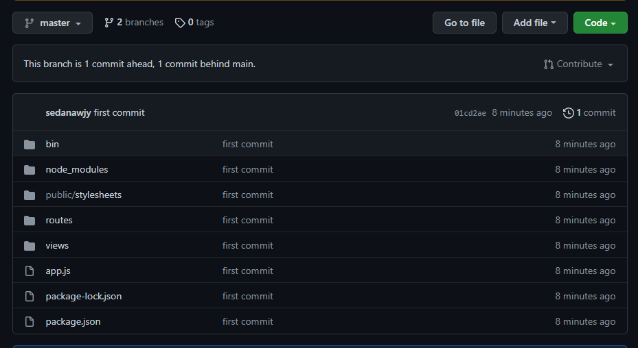Click the tags icon

[x=180, y=23]
